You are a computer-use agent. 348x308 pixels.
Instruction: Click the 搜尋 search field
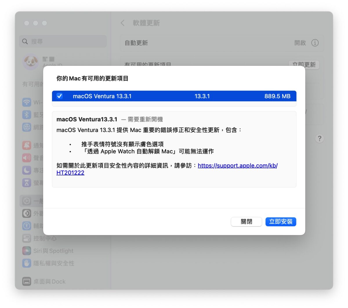pyautogui.click(x=63, y=41)
